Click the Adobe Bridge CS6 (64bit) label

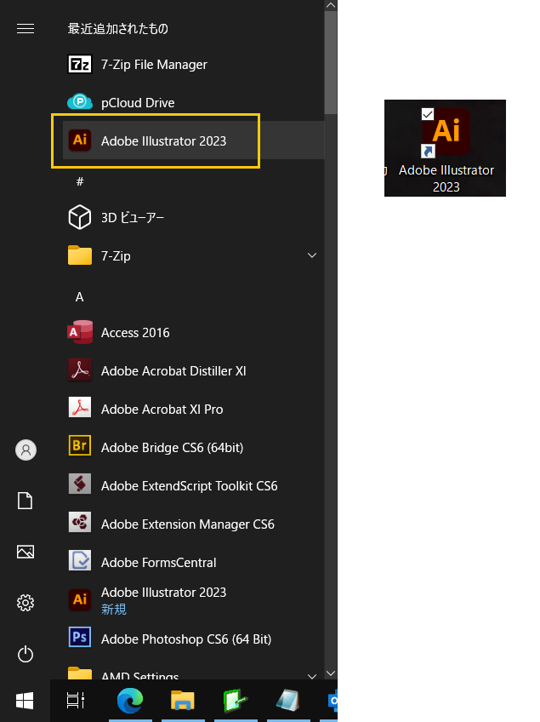(172, 448)
